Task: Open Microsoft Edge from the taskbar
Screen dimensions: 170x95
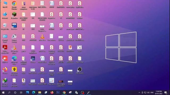Action: pyautogui.click(x=33, y=93)
